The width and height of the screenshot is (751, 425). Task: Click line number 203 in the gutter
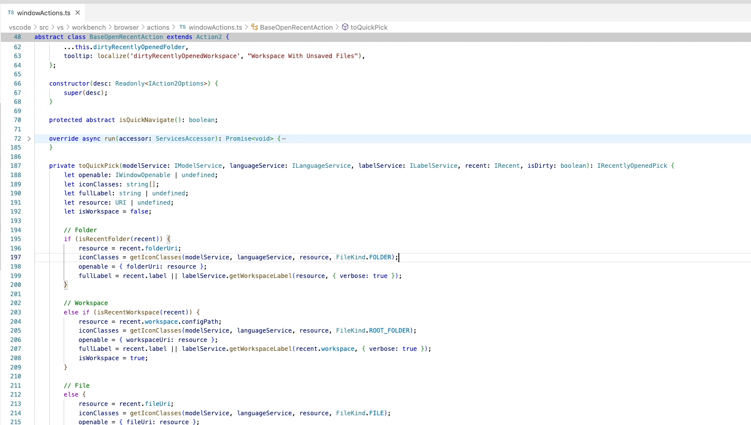(x=16, y=312)
